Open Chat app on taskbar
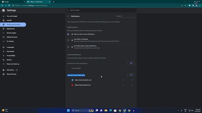 point(101,110)
